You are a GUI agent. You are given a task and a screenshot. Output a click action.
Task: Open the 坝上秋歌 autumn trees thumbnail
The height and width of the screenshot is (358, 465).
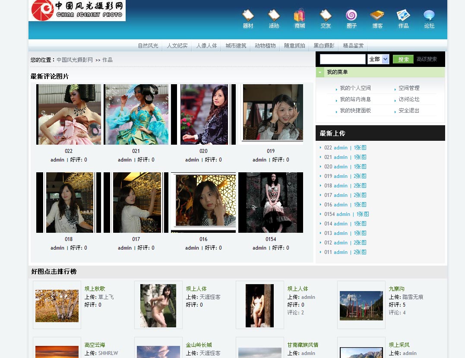(57, 306)
